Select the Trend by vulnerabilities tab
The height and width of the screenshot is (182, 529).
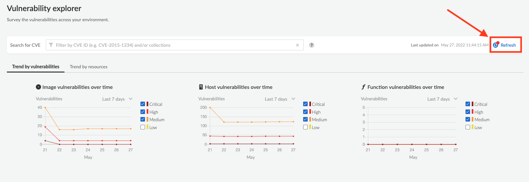click(36, 67)
